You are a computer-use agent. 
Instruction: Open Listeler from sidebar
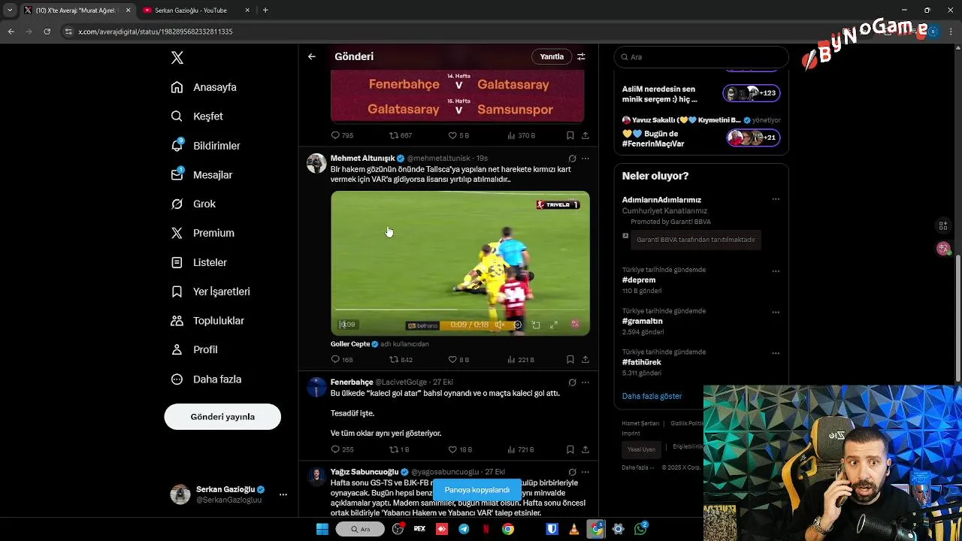pos(198,262)
